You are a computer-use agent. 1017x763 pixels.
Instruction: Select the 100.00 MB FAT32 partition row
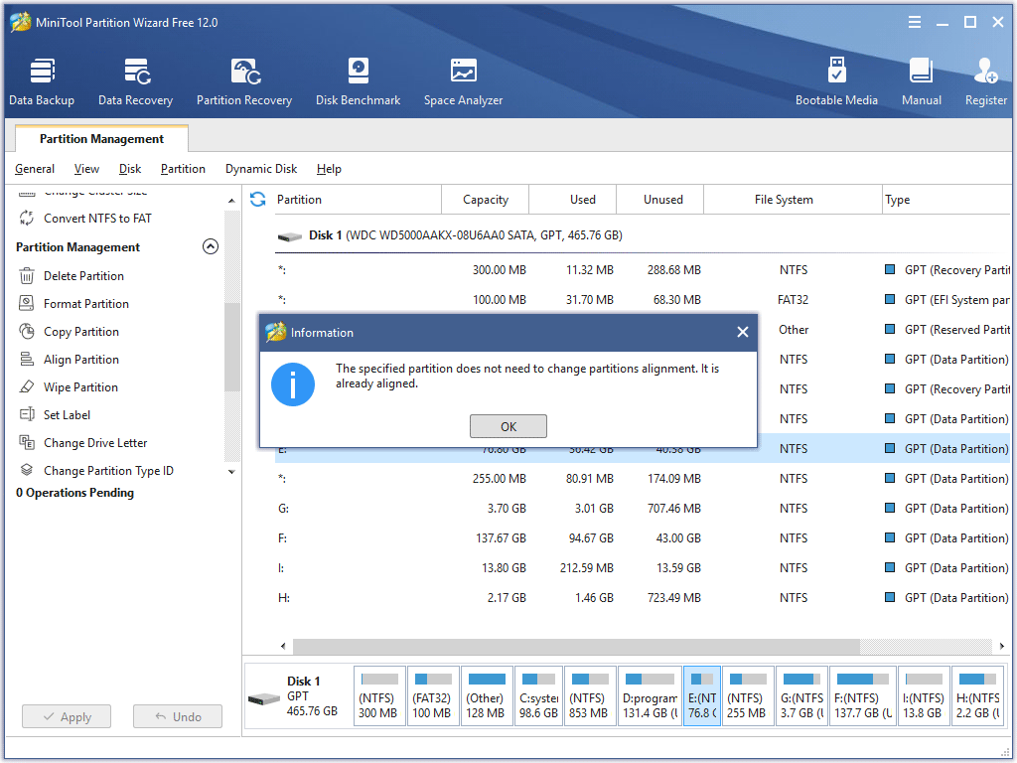click(643, 300)
